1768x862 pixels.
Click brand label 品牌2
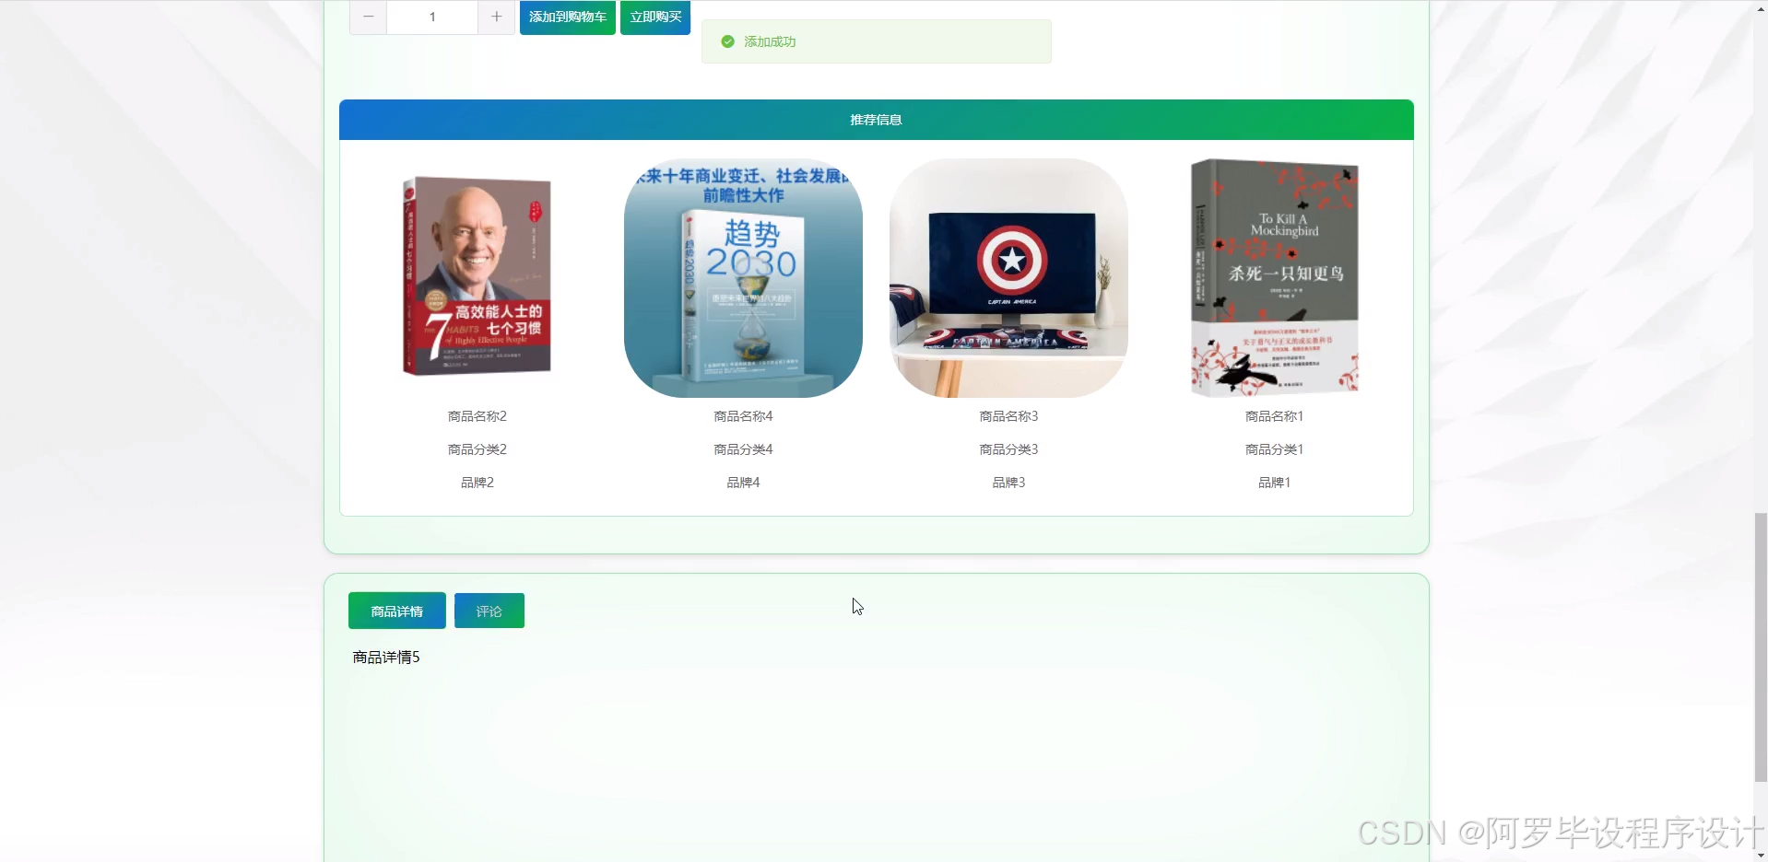pos(477,483)
